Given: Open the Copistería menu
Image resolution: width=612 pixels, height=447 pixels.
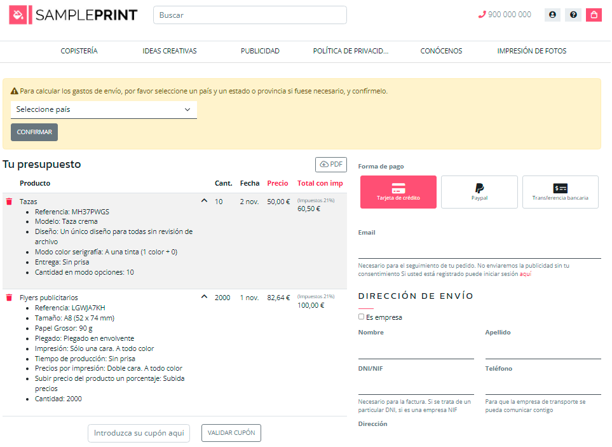Looking at the screenshot, I should point(79,51).
